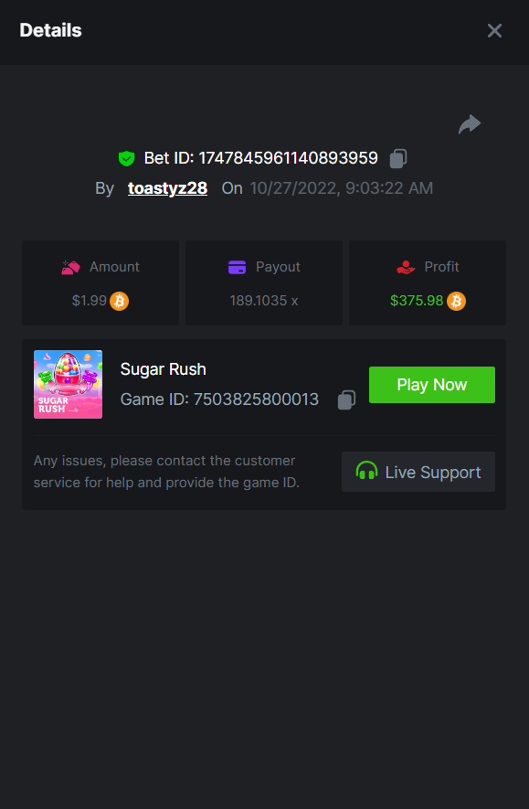Click the Bitcoin icon beside $375.98 profit
Viewport: 529px width, 809px height.
click(456, 301)
